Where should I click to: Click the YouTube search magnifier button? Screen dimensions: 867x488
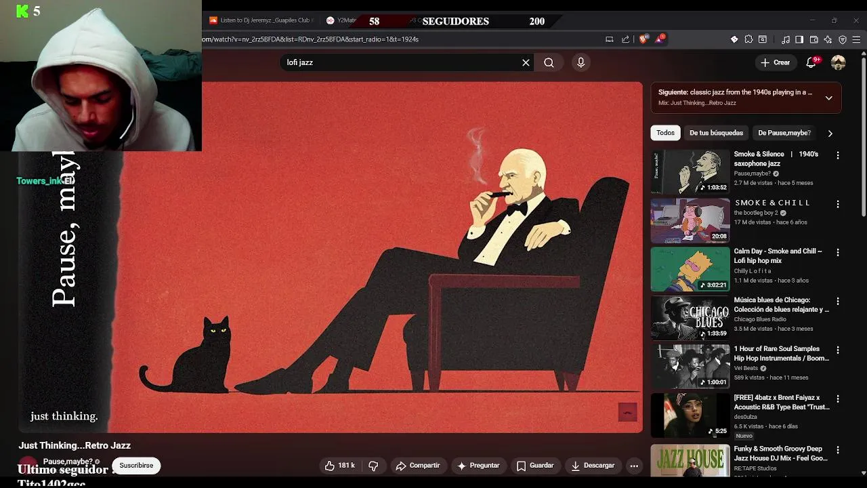click(x=549, y=62)
